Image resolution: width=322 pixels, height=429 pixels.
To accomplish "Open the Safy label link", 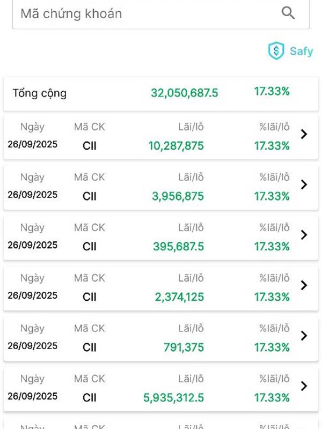I will [301, 52].
